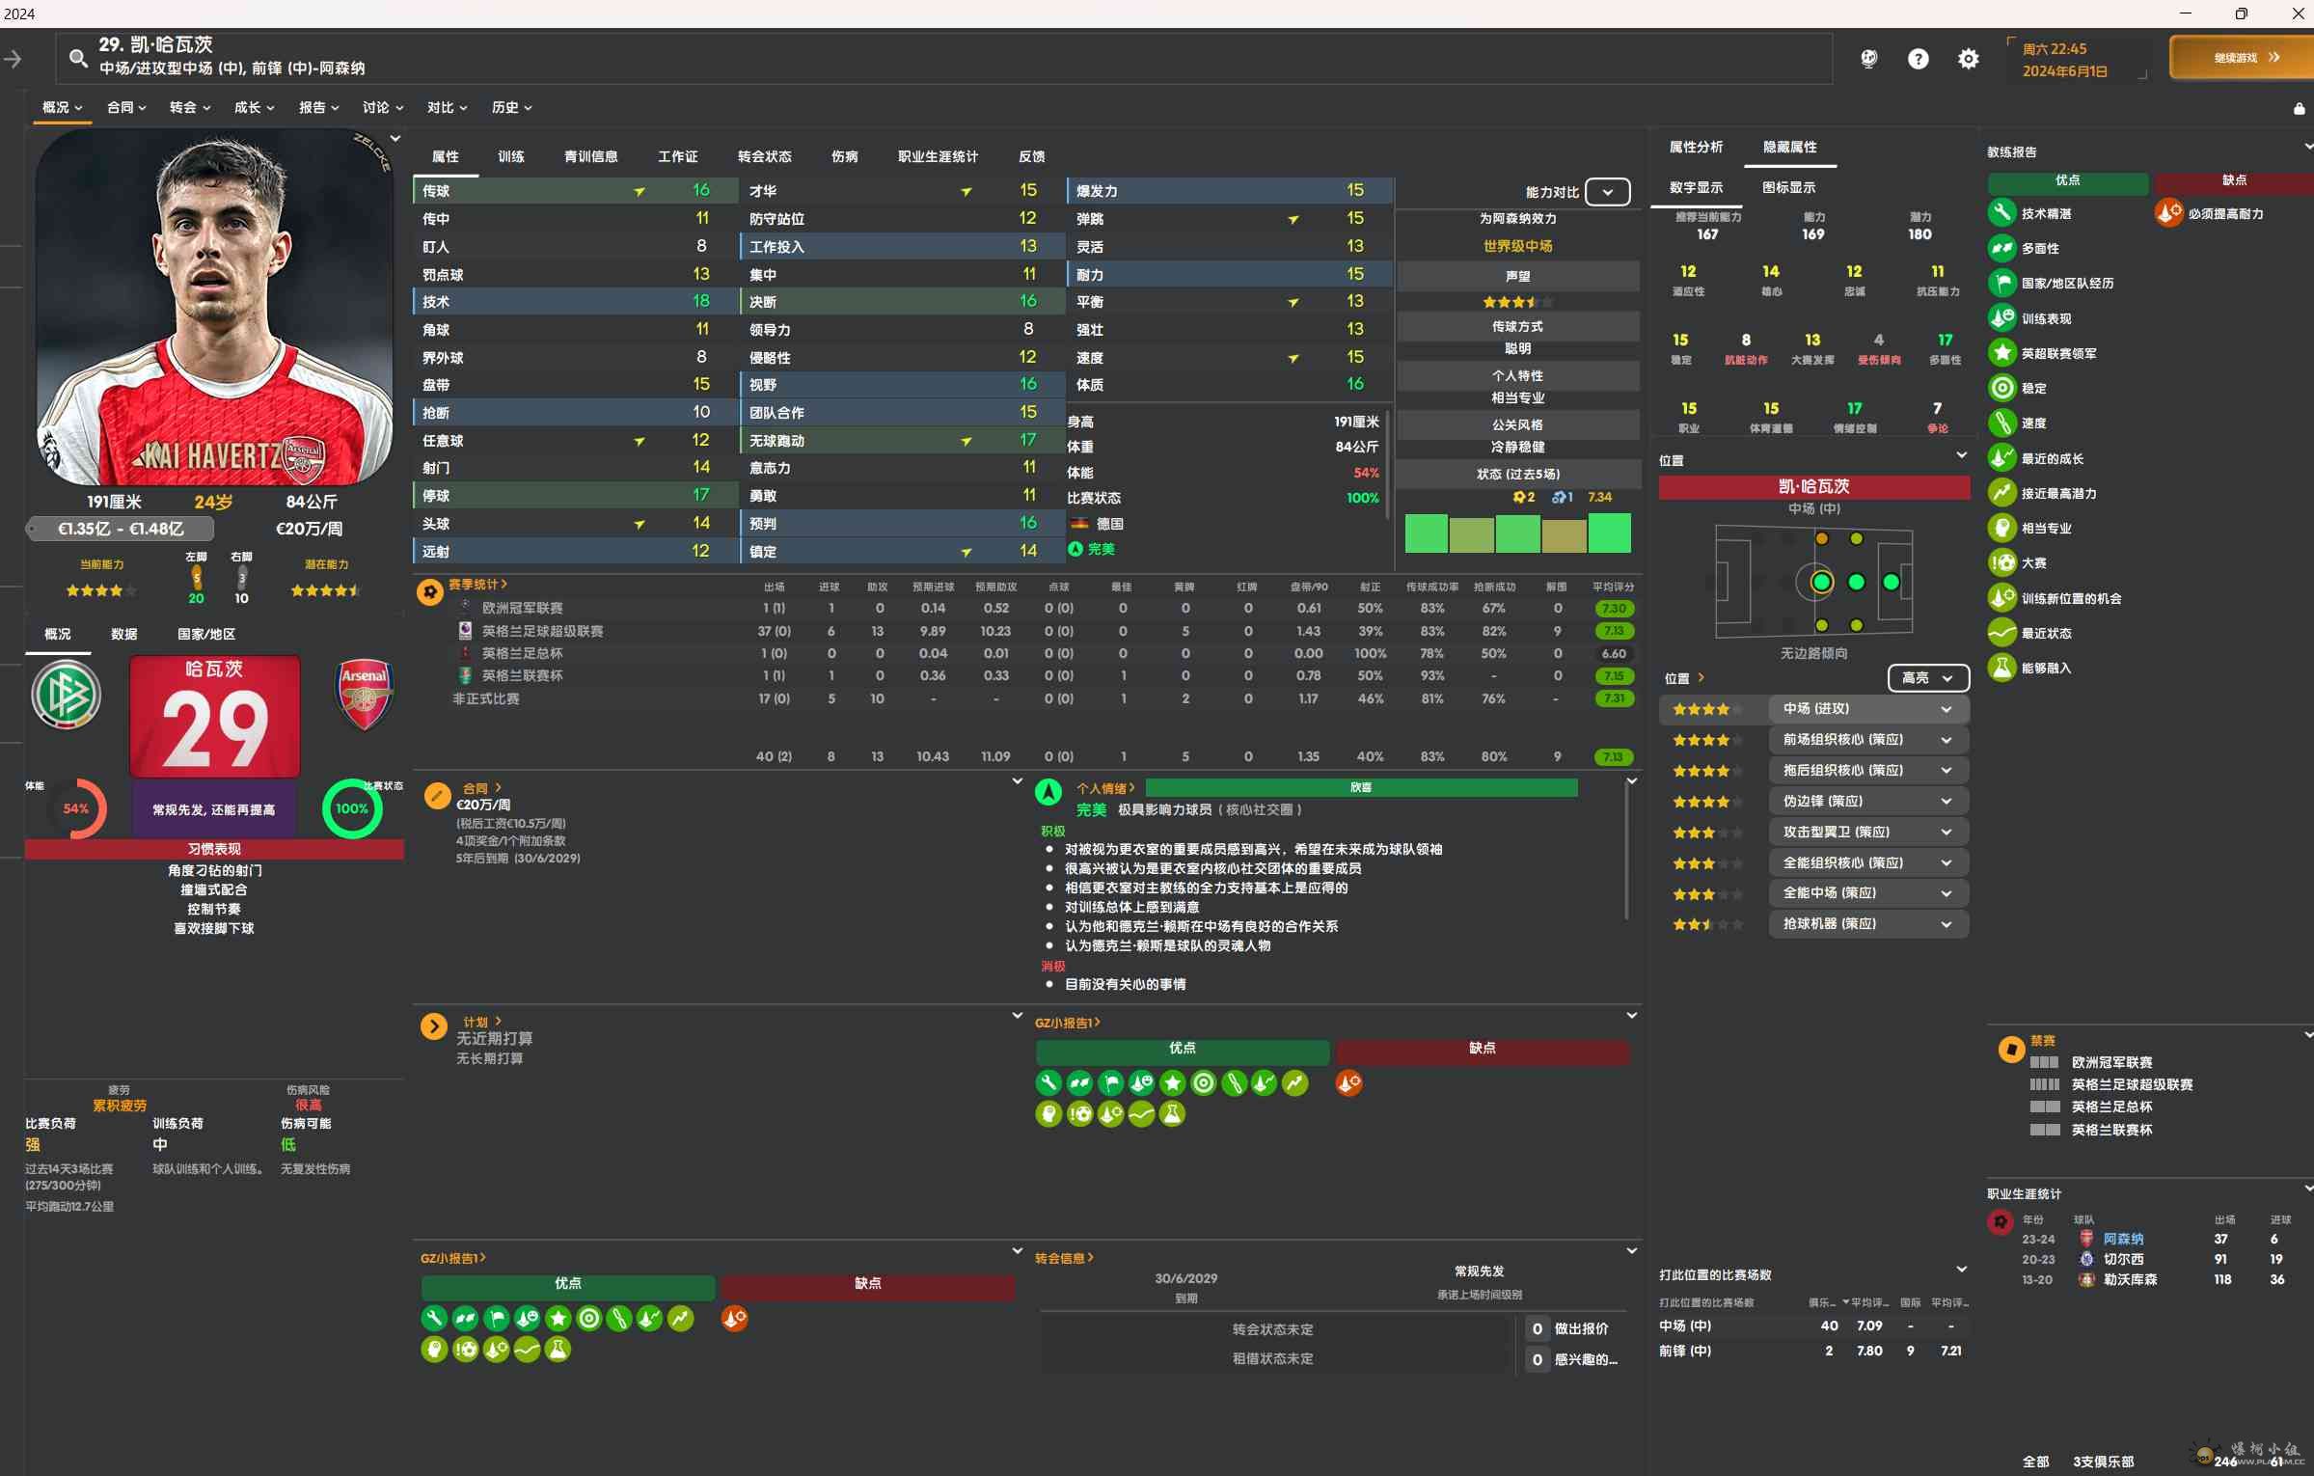
Task: Click the 3支俱乐部 career filter text
Action: pos(2103,1462)
